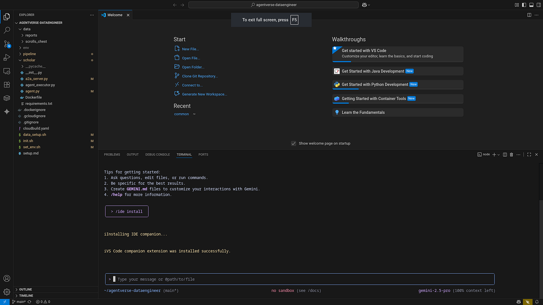Split the editor right

point(529,15)
